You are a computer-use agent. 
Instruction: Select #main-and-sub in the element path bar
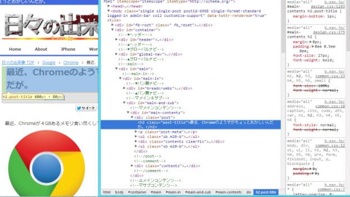(198, 192)
